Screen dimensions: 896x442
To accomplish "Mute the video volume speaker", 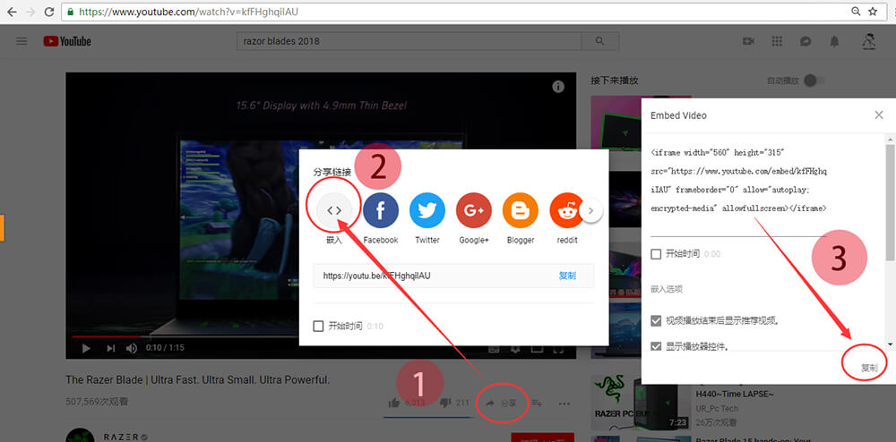I will coord(132,348).
